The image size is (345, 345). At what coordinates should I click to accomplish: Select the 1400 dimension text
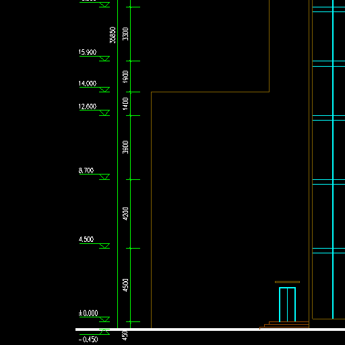point(125,104)
